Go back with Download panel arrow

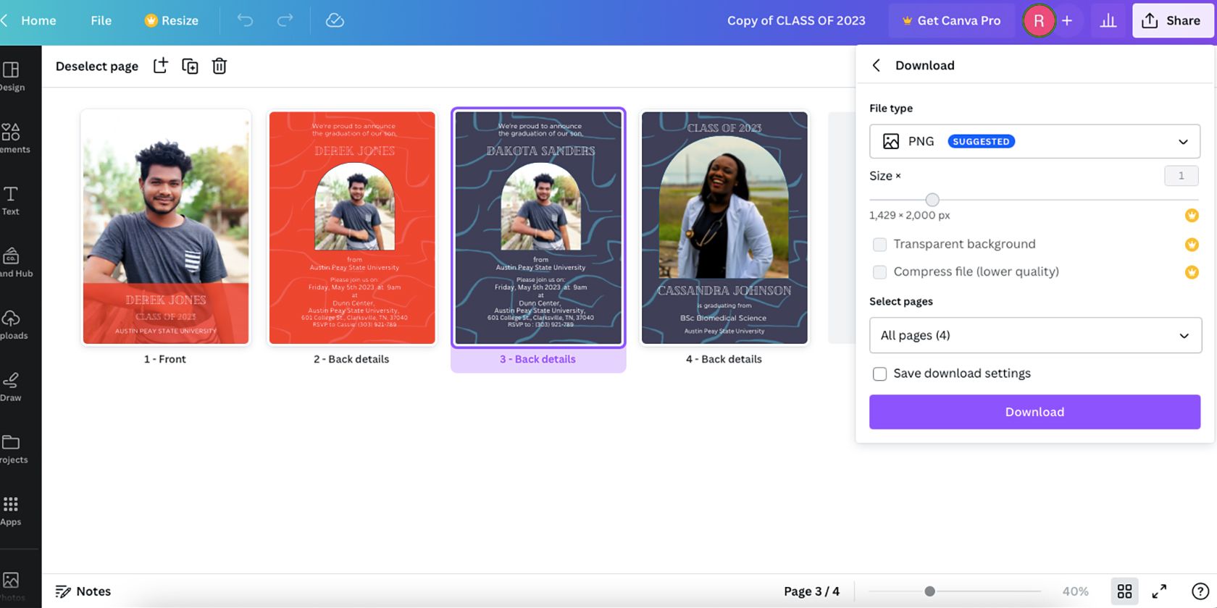click(x=877, y=65)
